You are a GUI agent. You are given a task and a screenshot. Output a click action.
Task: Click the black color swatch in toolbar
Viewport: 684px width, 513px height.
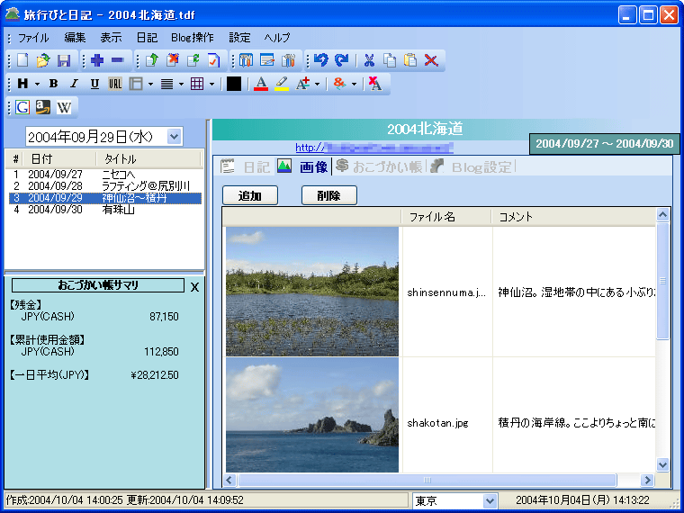point(234,84)
